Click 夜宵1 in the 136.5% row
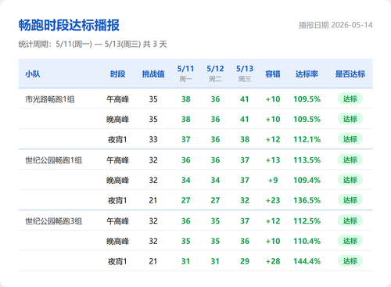Viewport: 391px width, 287px height. [117, 200]
